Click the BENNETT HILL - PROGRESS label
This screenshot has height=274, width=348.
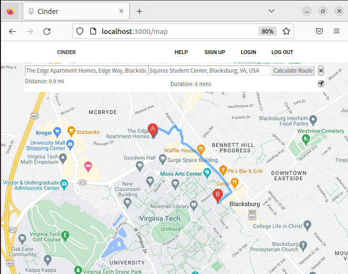coord(233,148)
